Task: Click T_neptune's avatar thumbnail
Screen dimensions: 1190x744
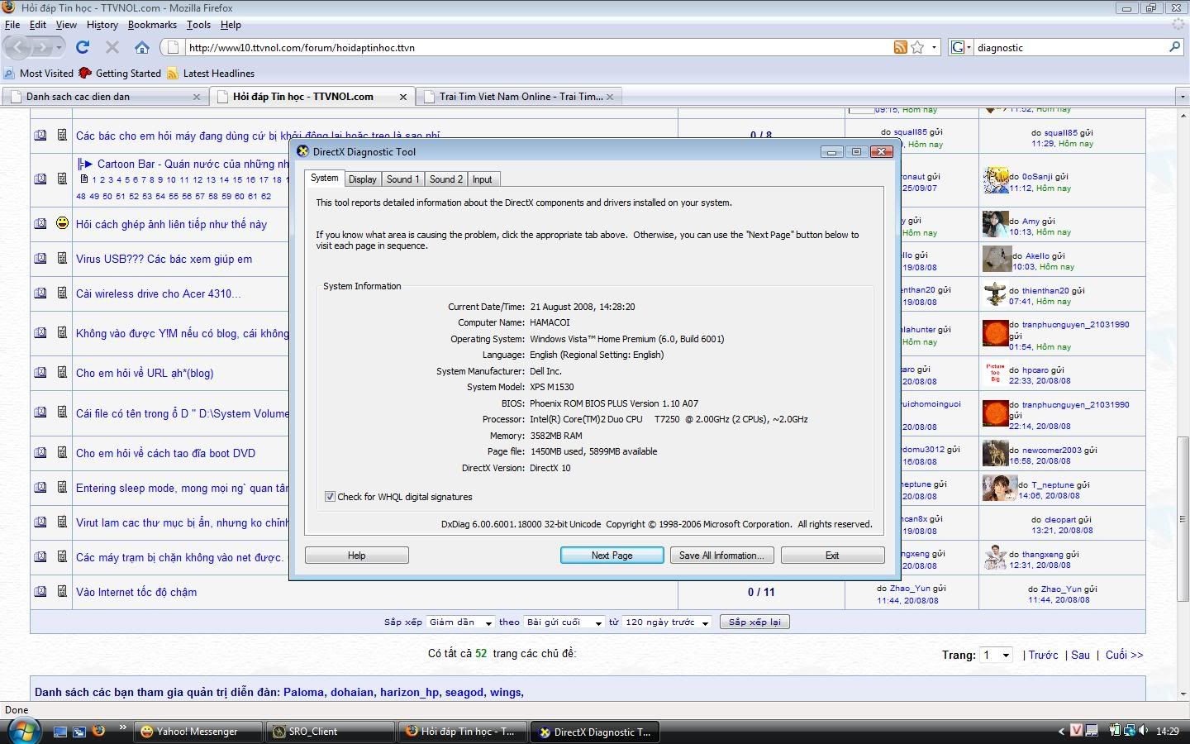Action: 999,488
